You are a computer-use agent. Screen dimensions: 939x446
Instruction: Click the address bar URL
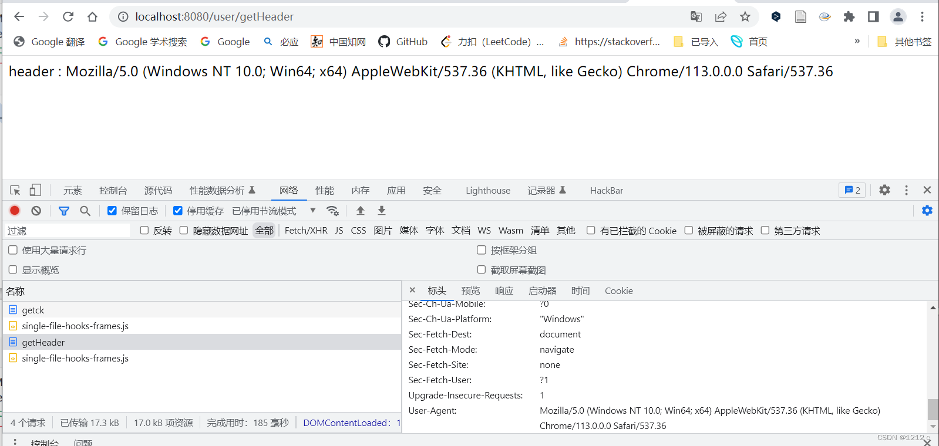point(214,16)
